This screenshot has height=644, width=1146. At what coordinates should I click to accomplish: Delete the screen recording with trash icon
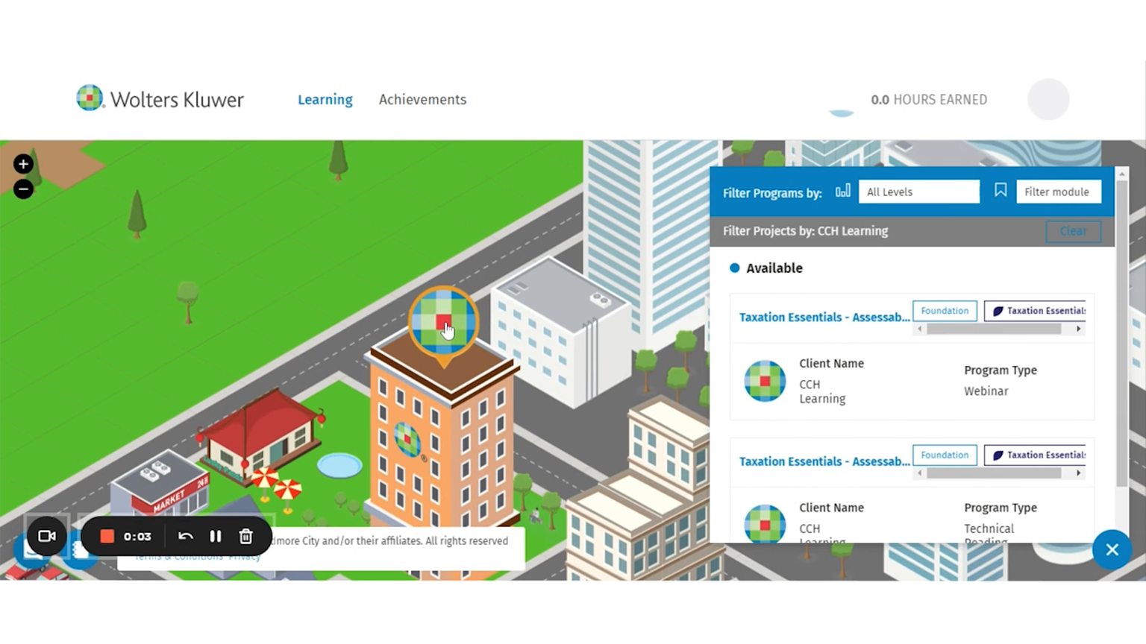coord(245,536)
